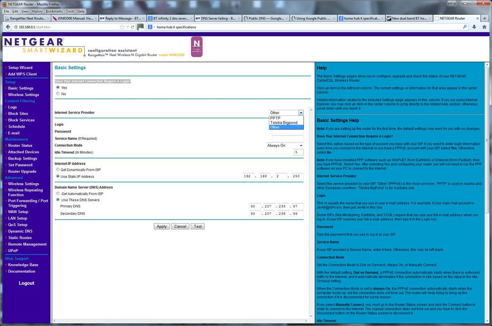Pick PPTP from the ISP list

point(286,118)
